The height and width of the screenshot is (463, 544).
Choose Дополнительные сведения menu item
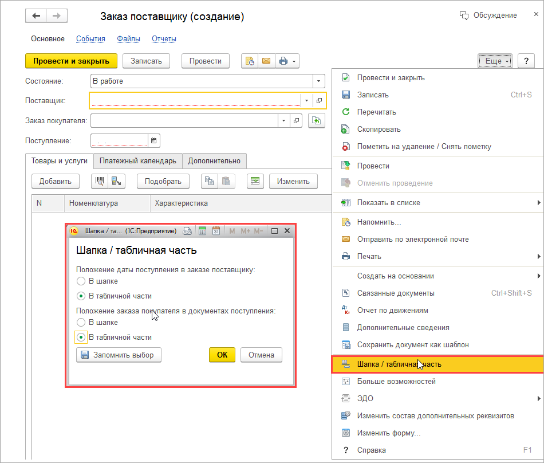[x=438, y=328]
